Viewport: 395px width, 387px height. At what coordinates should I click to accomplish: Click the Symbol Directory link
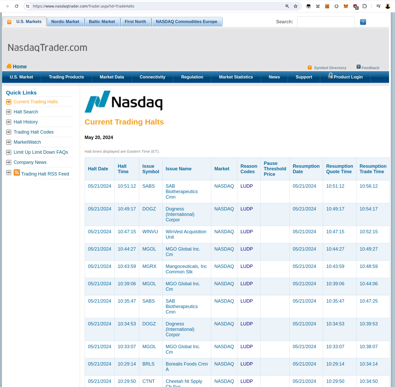point(330,68)
